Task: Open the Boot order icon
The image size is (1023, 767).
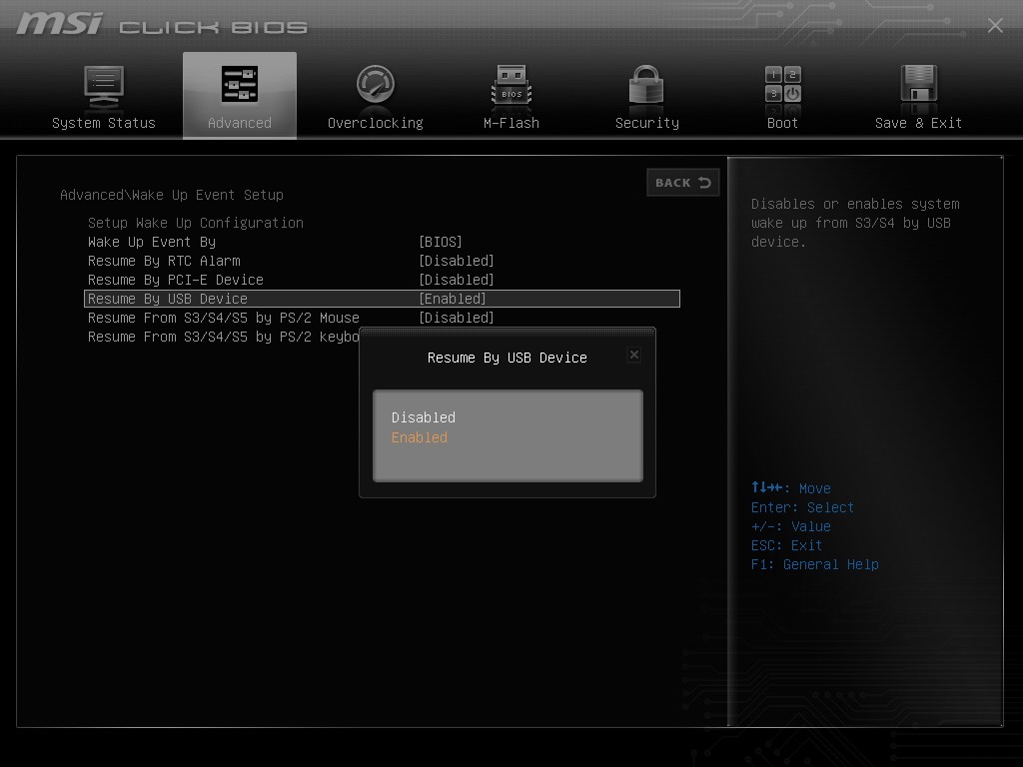Action: (783, 84)
